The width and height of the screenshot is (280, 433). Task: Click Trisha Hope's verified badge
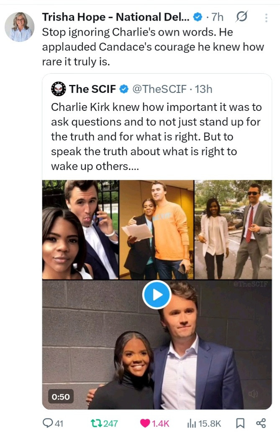tap(198, 17)
